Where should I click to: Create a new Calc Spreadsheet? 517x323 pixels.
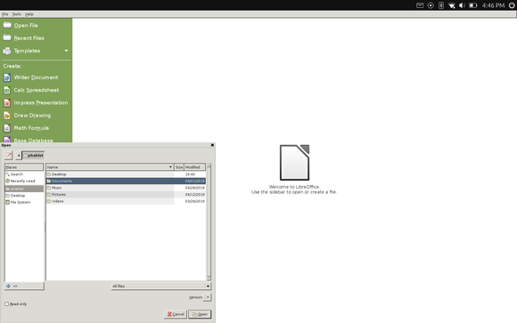point(36,90)
